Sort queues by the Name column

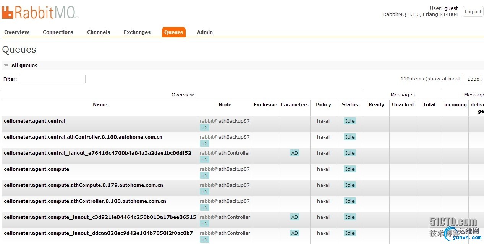[x=100, y=104]
